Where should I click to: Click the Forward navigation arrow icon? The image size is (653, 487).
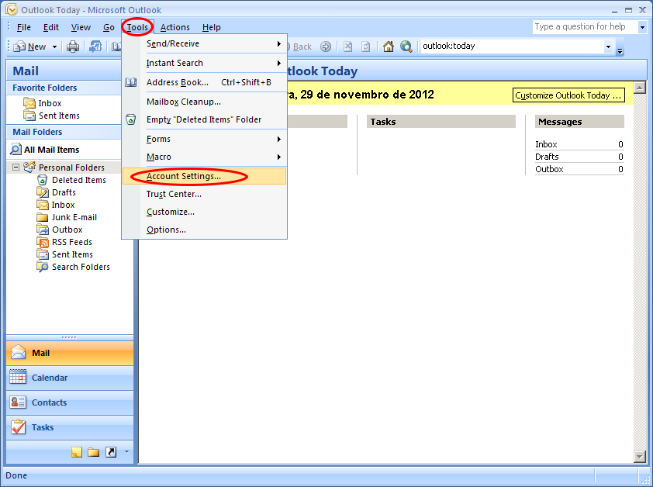coord(326,47)
